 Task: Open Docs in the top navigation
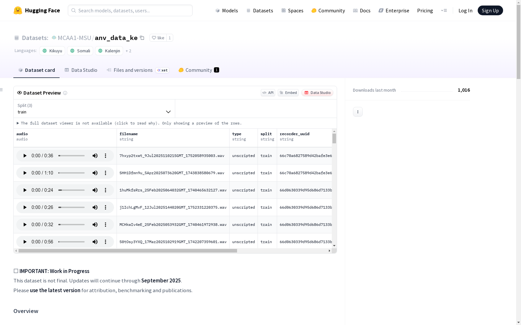[x=362, y=10]
